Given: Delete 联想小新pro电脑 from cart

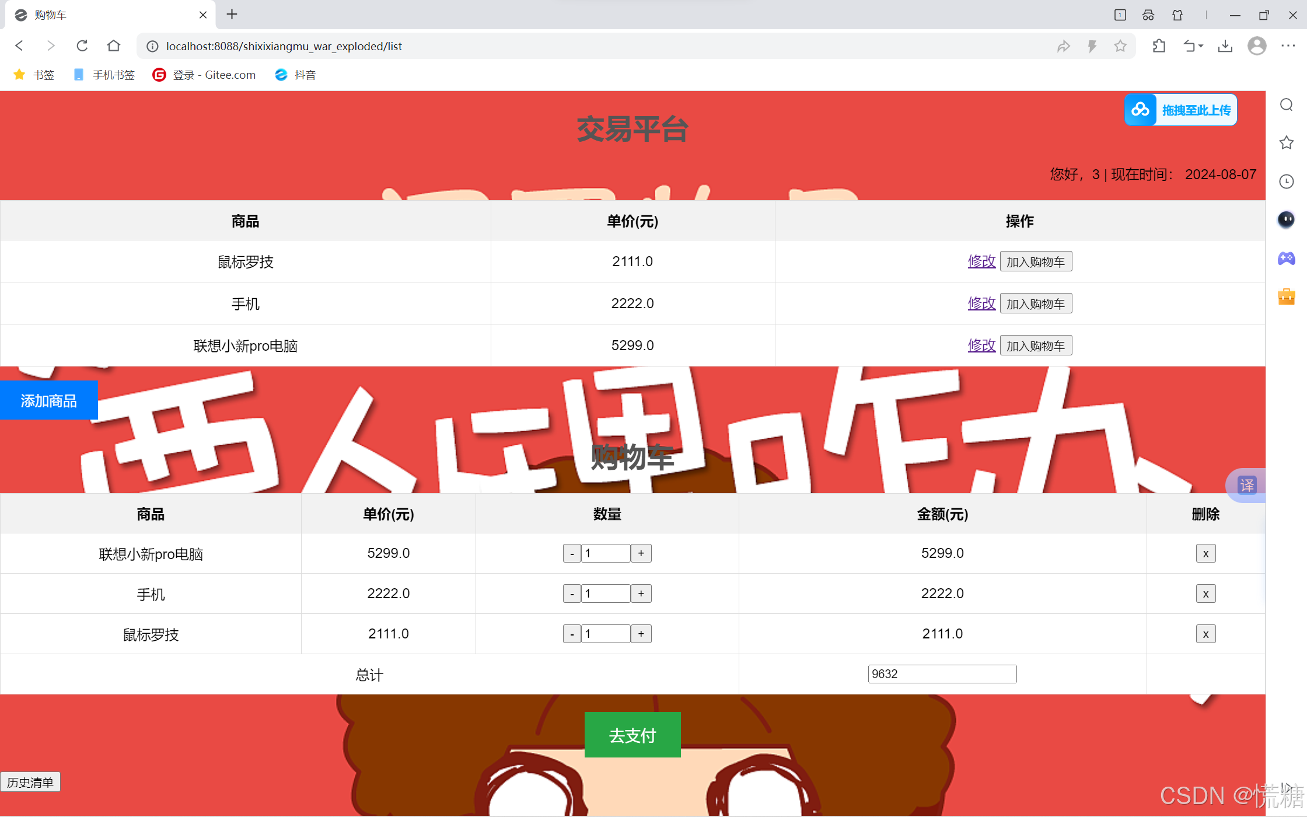Looking at the screenshot, I should (x=1205, y=553).
